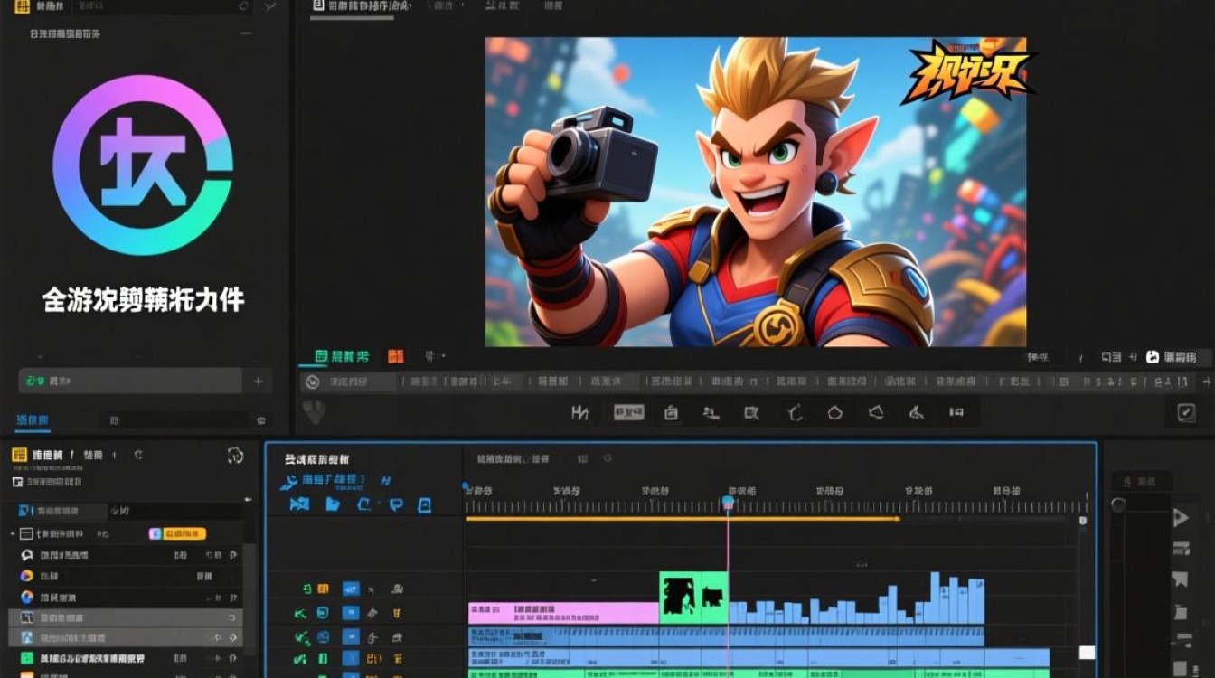Click the round knob atop the right volume slider
Viewport: 1215px width, 678px height.
coord(1118,505)
